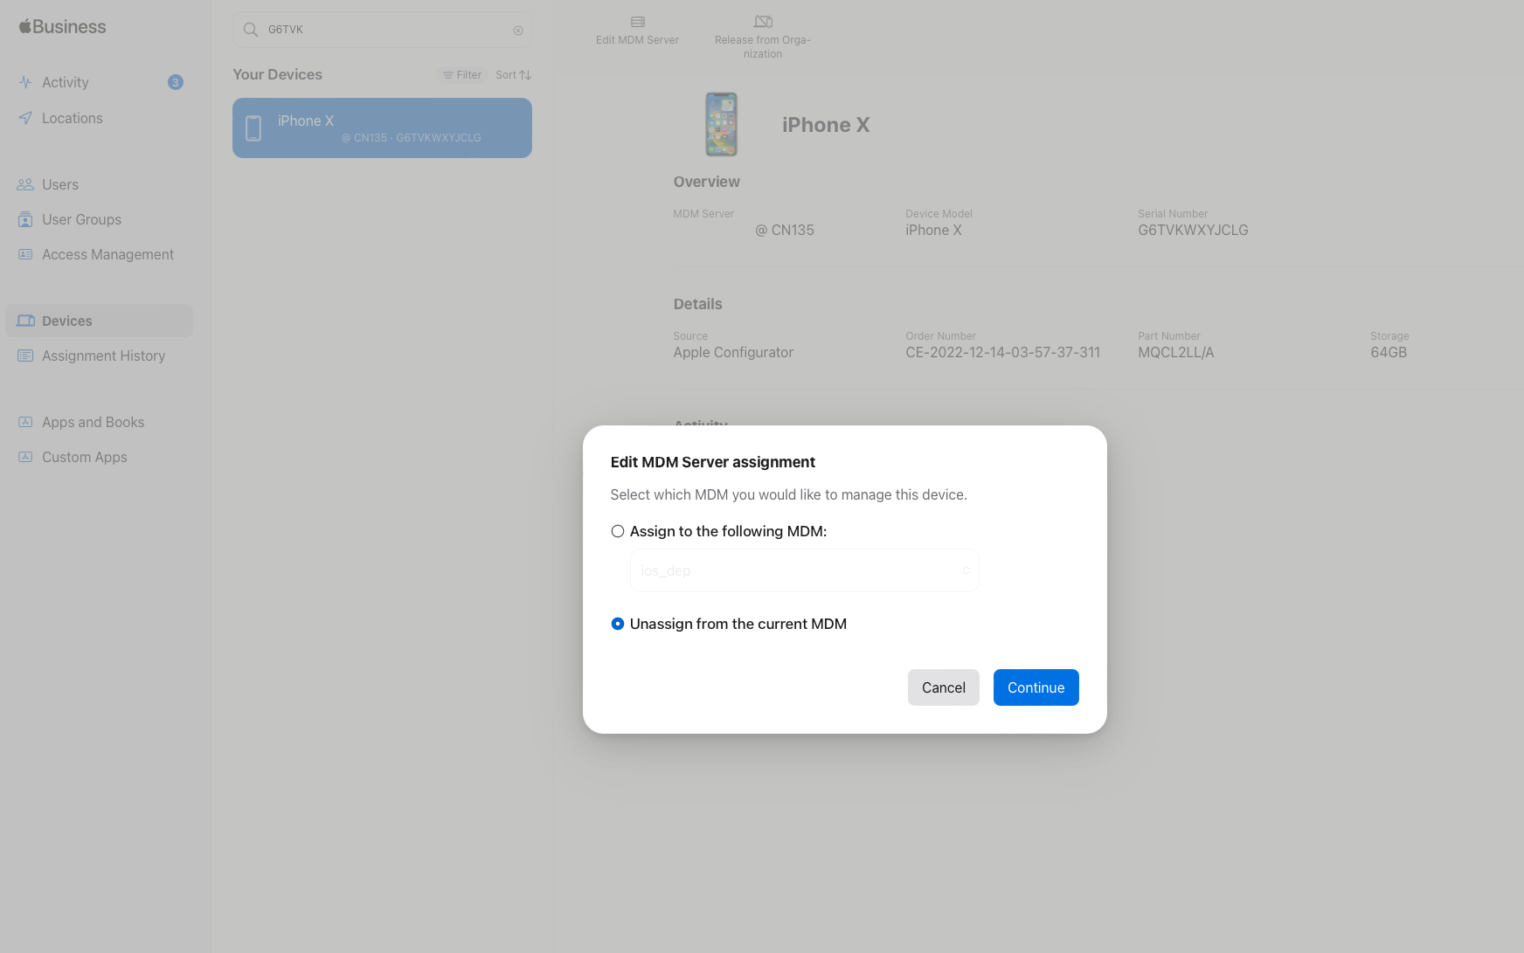Open Assignment History in the sidebar
The width and height of the screenshot is (1524, 953).
[99, 356]
